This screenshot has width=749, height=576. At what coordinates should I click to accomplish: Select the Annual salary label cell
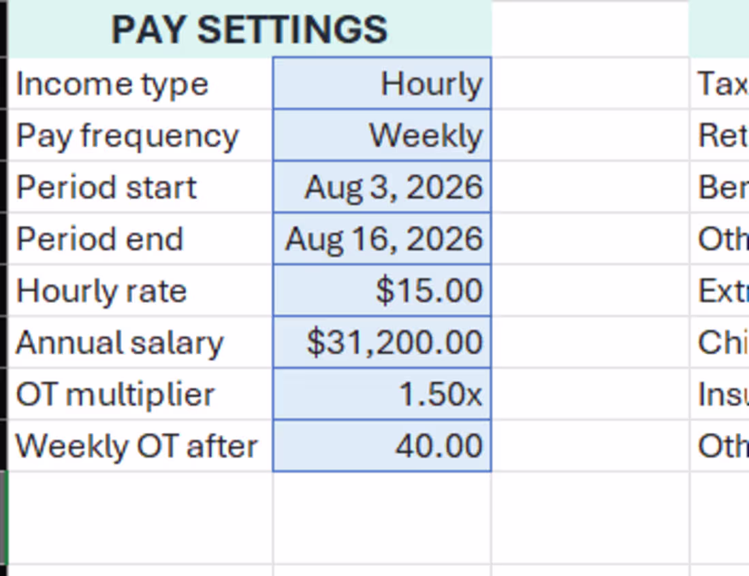[140, 342]
